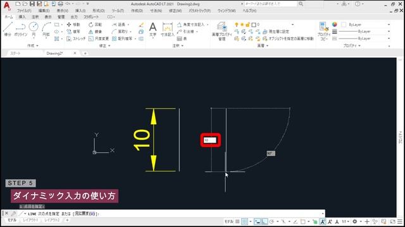405x227 pixels.
Task: Toggle layer lock padlock icon
Action: 247,25
